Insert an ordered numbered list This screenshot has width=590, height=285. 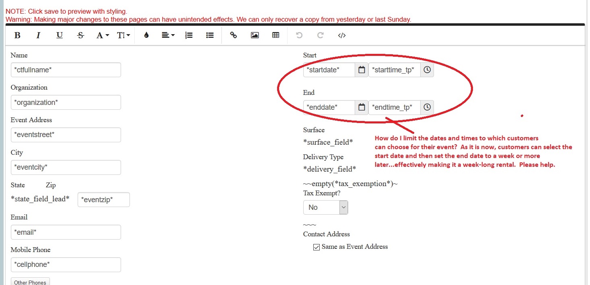pos(189,35)
